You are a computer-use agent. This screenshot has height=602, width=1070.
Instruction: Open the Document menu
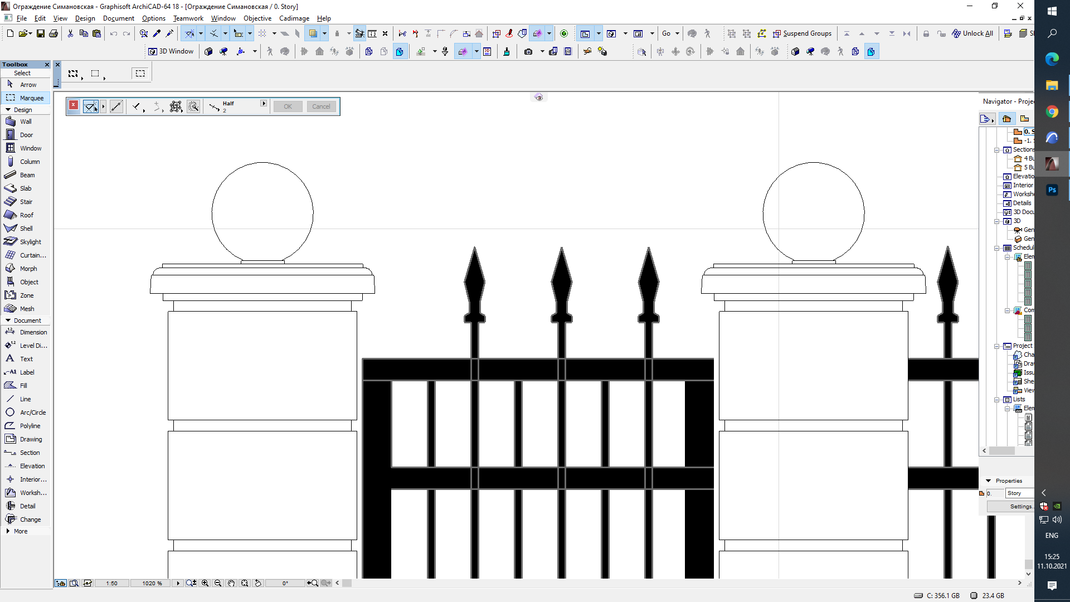coord(119,18)
